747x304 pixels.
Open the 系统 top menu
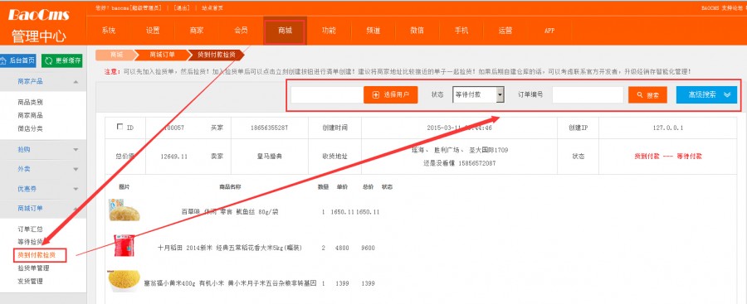109,31
